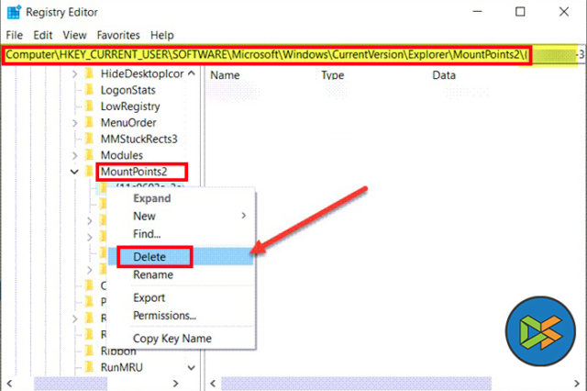Select the LogonStats key
The width and height of the screenshot is (587, 391).
click(x=127, y=90)
